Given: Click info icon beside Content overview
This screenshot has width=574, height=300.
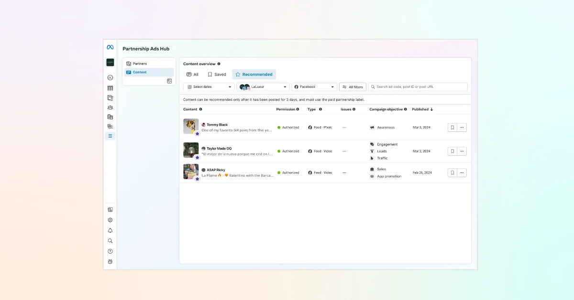Looking at the screenshot, I should coord(219,64).
